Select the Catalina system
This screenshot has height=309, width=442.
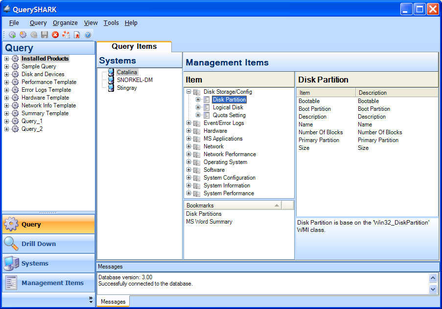click(x=126, y=72)
